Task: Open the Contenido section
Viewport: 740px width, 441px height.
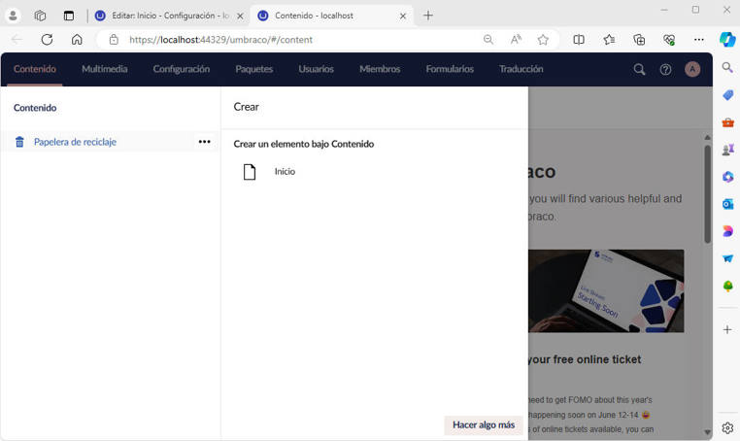Action: click(35, 69)
